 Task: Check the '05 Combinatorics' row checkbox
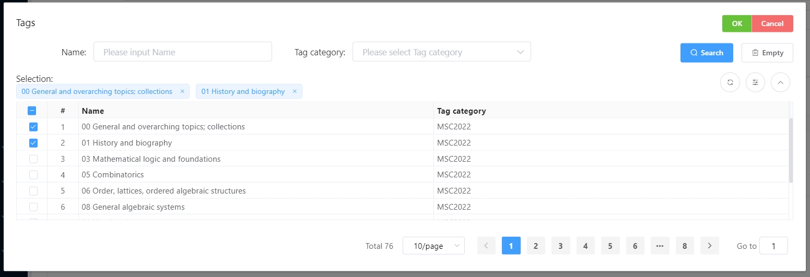pyautogui.click(x=33, y=175)
